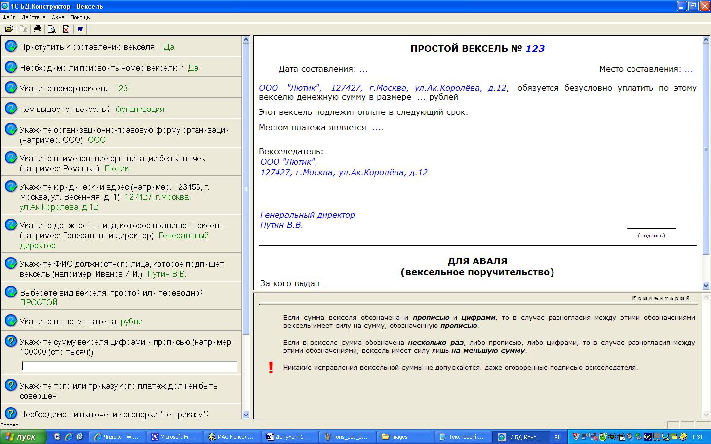This screenshot has width=711, height=444.
Task: Click the answer 'Да' for 'Приступить к составлению векселя?'
Action: click(169, 47)
